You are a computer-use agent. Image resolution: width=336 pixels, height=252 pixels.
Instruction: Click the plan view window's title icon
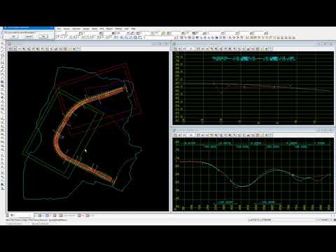9,43
